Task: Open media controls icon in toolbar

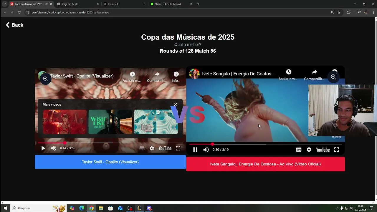Action: coord(359,12)
